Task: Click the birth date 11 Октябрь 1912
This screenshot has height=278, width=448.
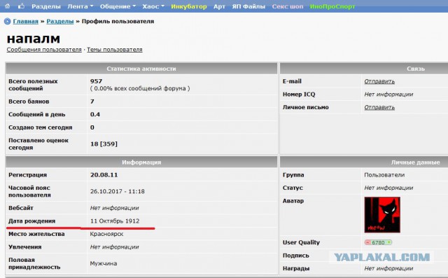Action: (x=115, y=221)
